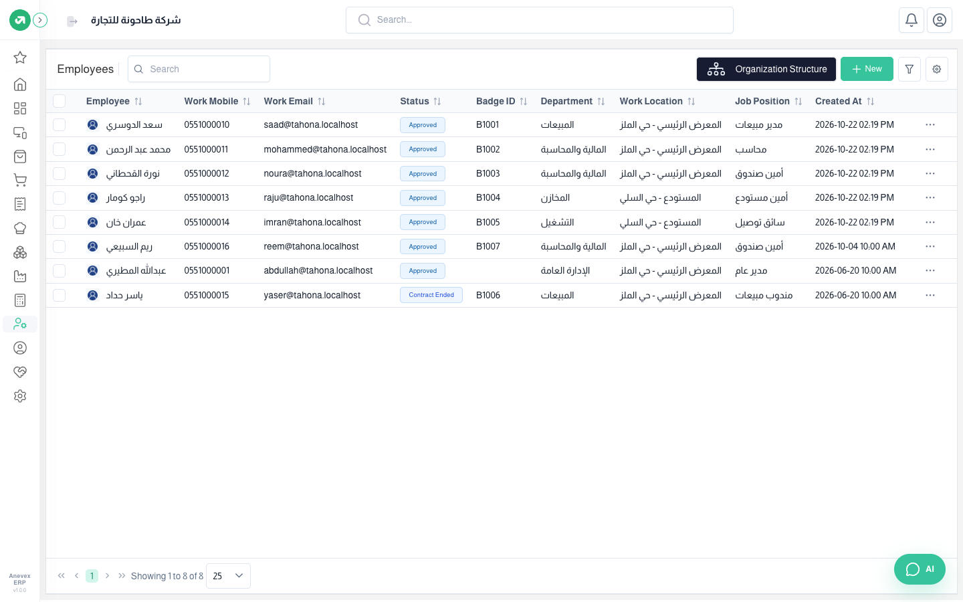
Task: Select checkbox for ريم السبيعي row
Action: coord(60,246)
